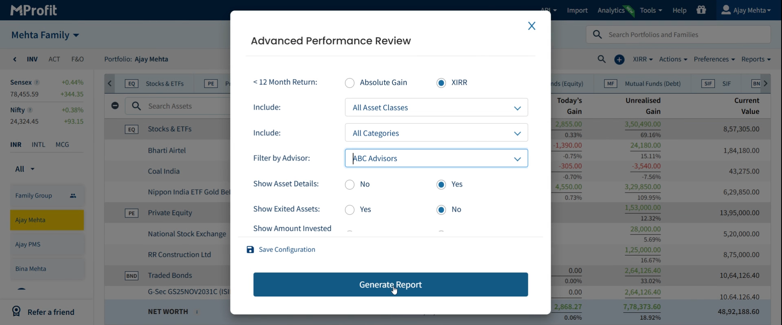Expand the All filter dropdown in sidebar

[25, 169]
